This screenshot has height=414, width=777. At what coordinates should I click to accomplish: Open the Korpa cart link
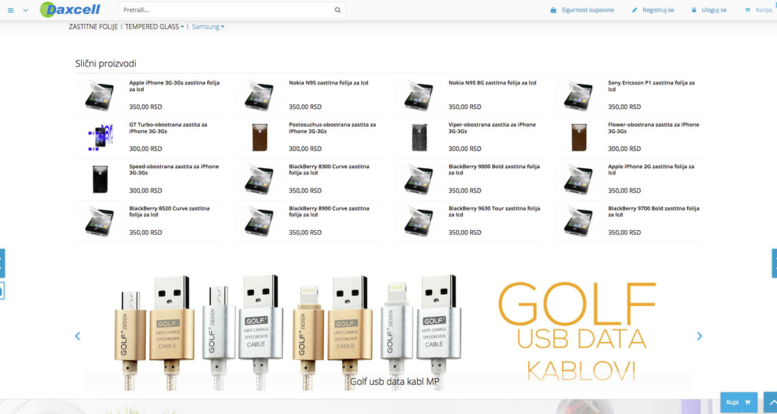758,10
